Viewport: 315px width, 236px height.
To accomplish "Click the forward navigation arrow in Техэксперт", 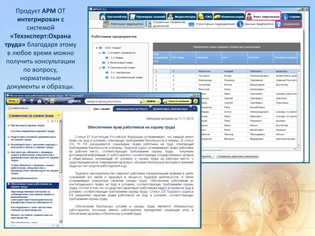I will tap(32, 101).
